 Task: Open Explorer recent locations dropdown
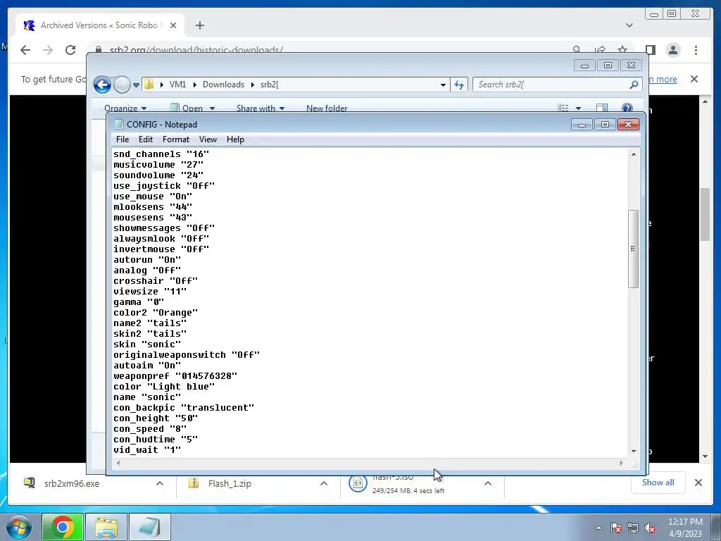click(x=136, y=85)
